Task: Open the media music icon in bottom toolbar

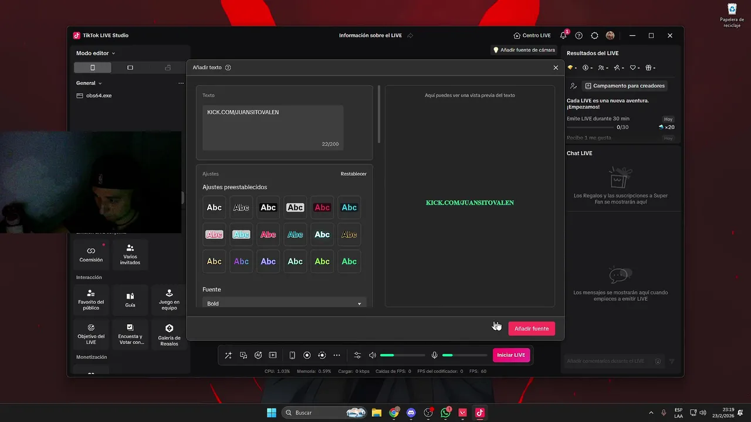Action: (243, 355)
